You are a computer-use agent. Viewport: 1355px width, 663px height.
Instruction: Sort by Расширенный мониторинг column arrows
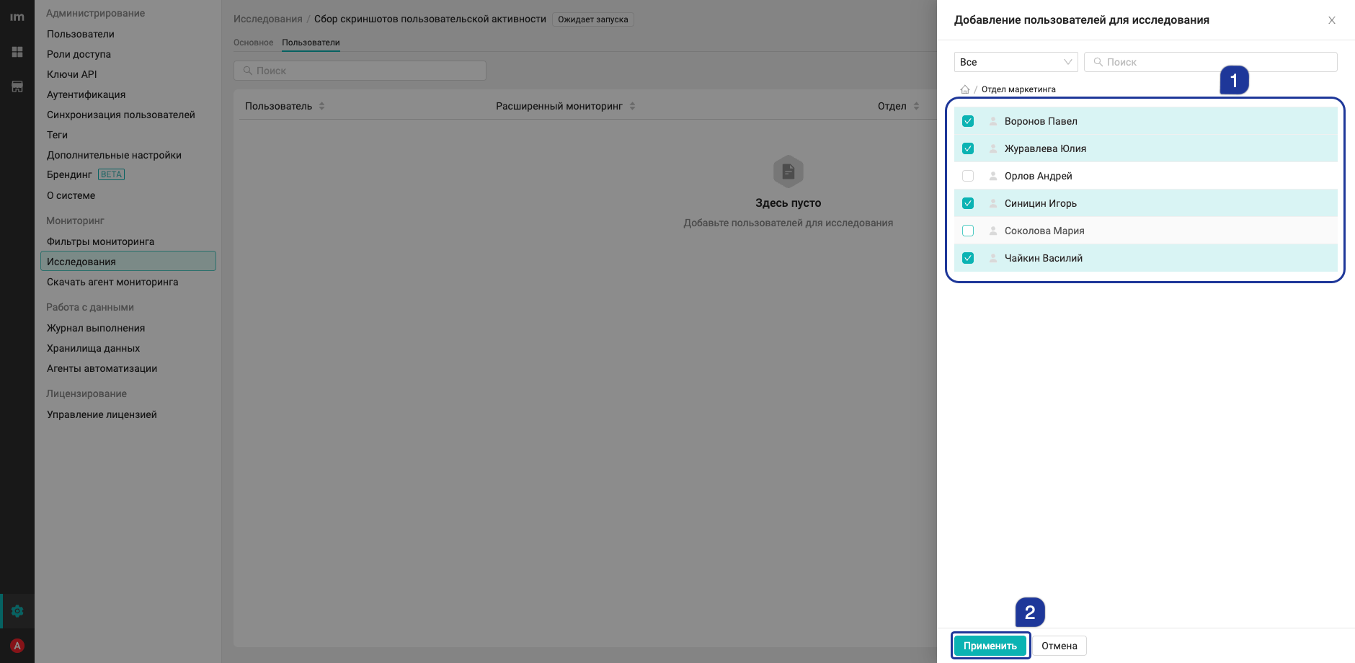click(x=632, y=106)
